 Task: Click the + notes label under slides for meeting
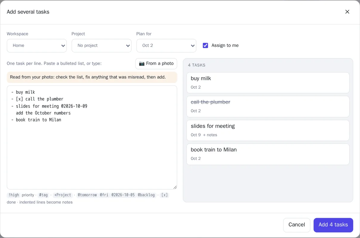point(210,135)
